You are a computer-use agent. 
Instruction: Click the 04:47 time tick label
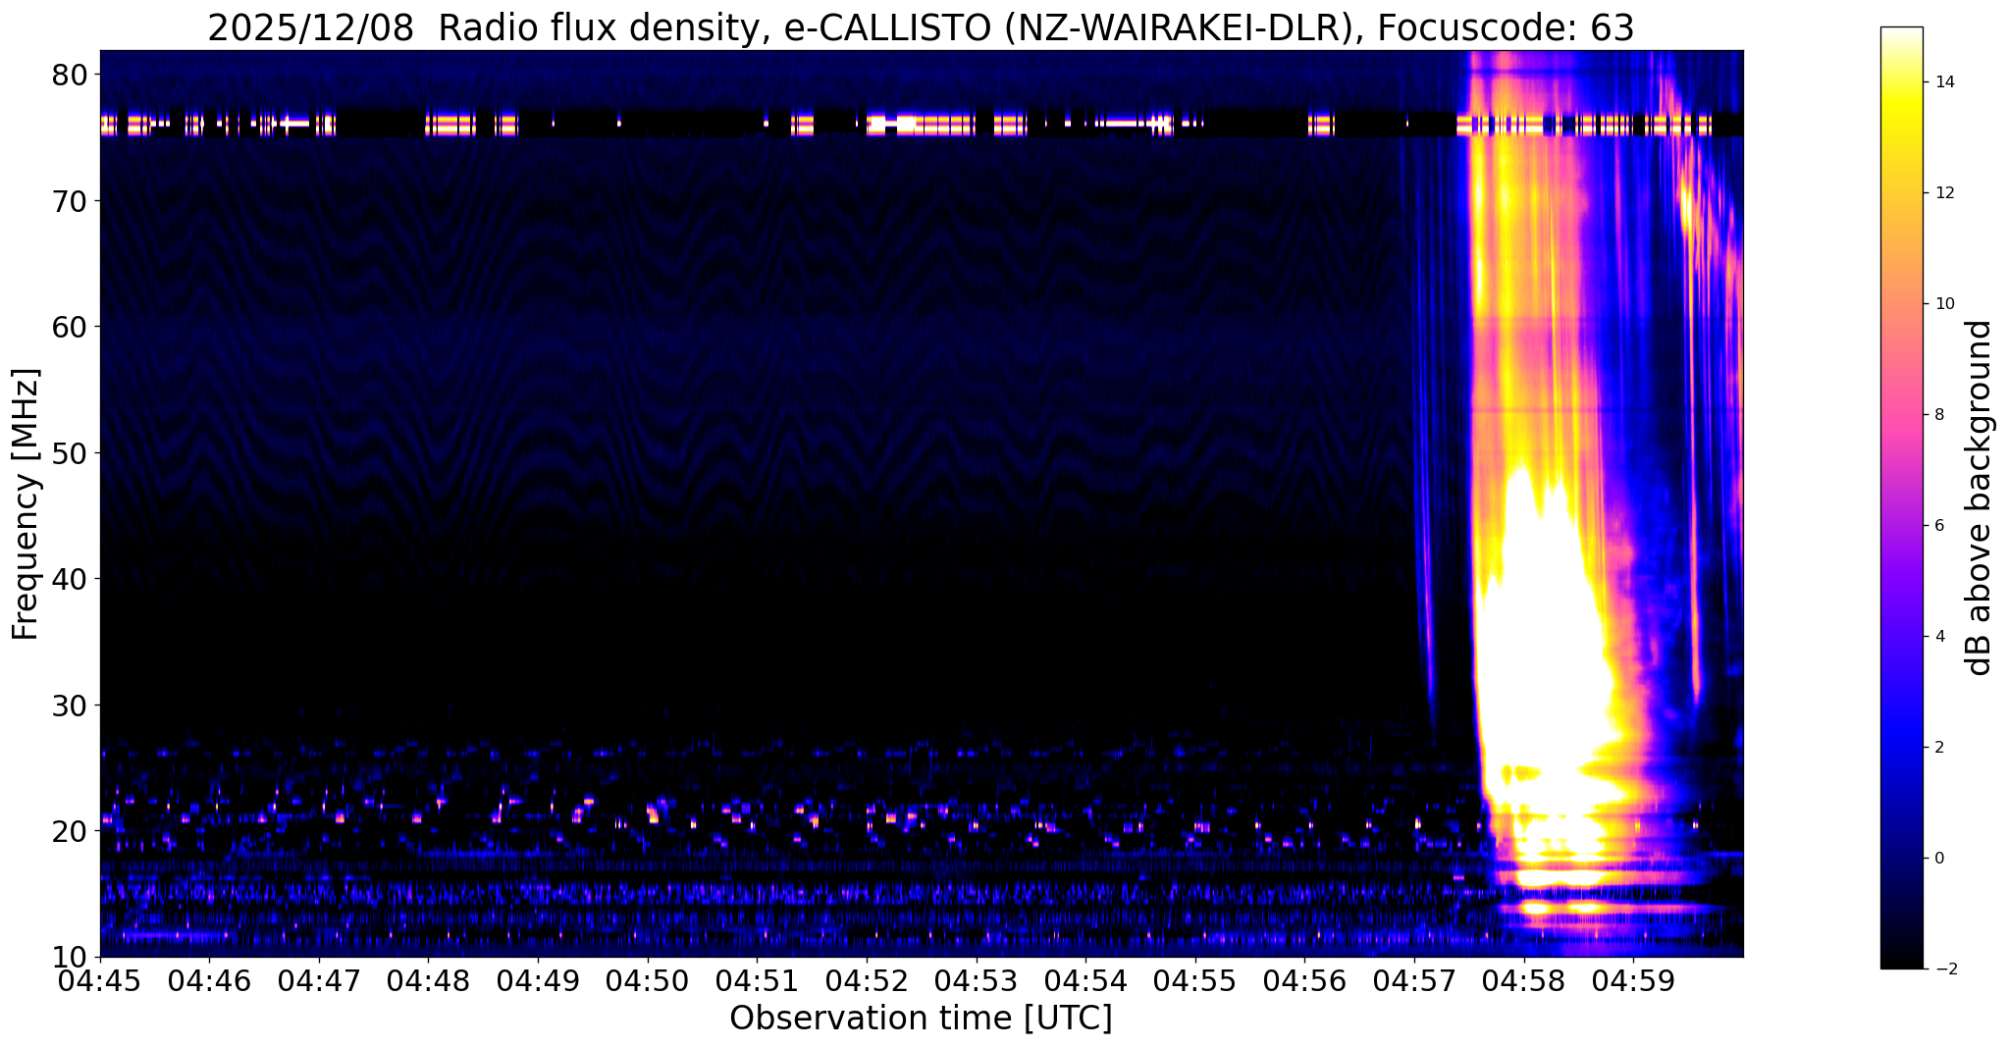pyautogui.click(x=319, y=980)
